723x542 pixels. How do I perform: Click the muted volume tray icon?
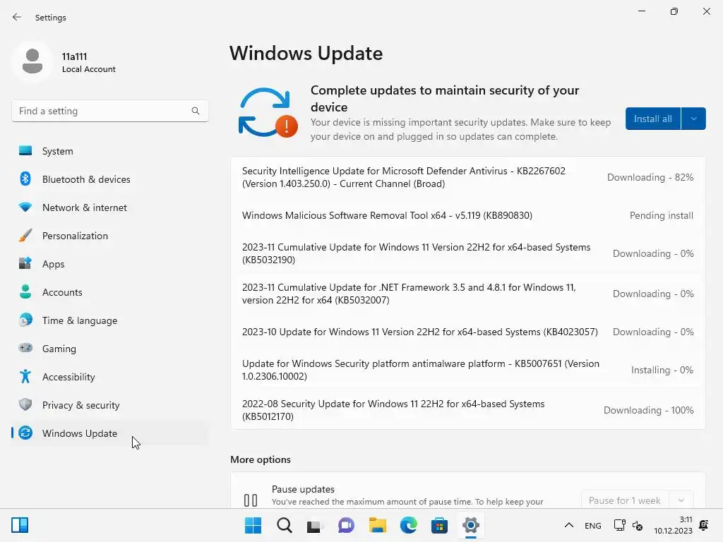point(638,525)
